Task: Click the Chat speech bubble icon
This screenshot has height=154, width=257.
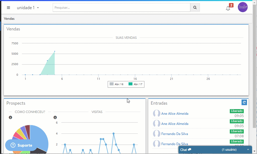Action: [x=190, y=150]
